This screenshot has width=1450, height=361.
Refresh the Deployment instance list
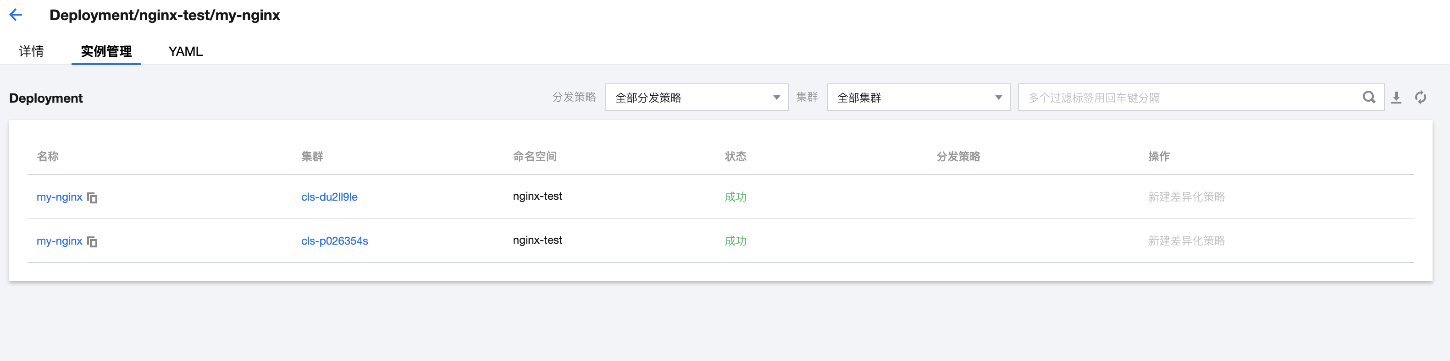tap(1420, 97)
